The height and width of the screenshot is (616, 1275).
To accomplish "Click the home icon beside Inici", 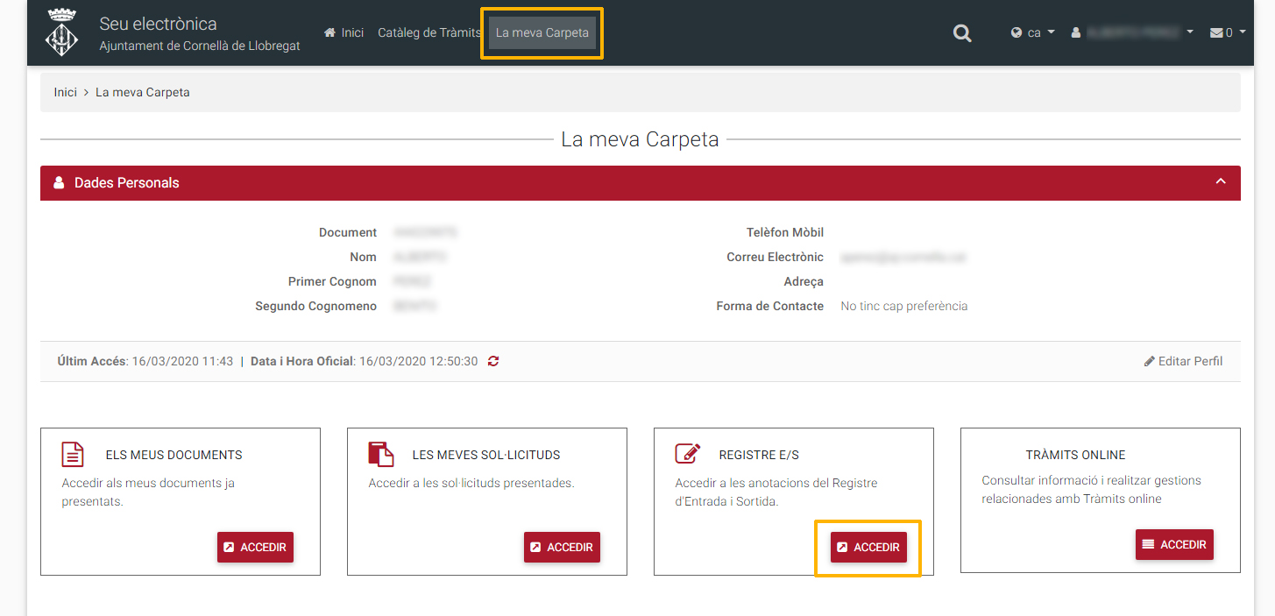I will click(x=330, y=32).
